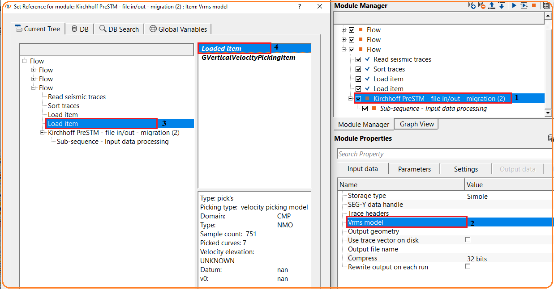
Task: Toggle the Use trace vector on disk checkbox
Action: coord(468,240)
